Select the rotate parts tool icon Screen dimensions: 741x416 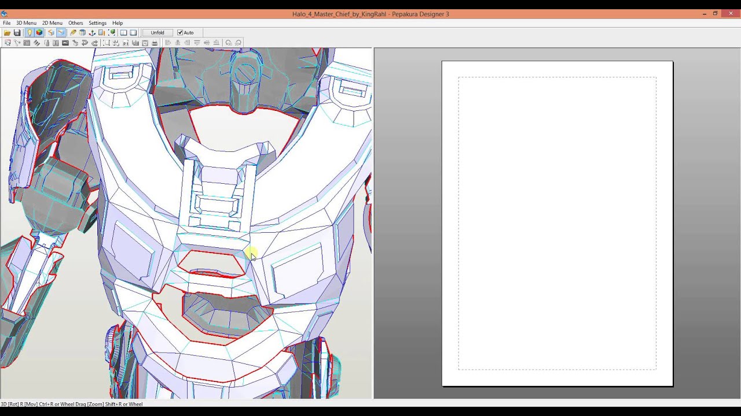click(x=17, y=43)
